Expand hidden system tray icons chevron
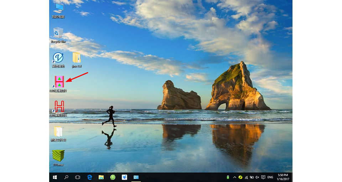 235,177
